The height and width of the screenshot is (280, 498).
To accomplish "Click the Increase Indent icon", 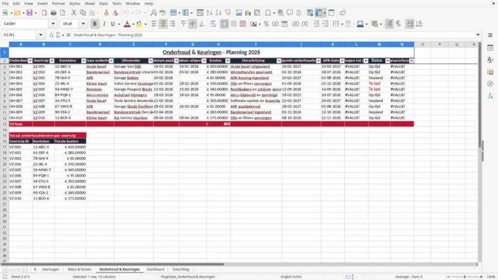I will (x=316, y=24).
